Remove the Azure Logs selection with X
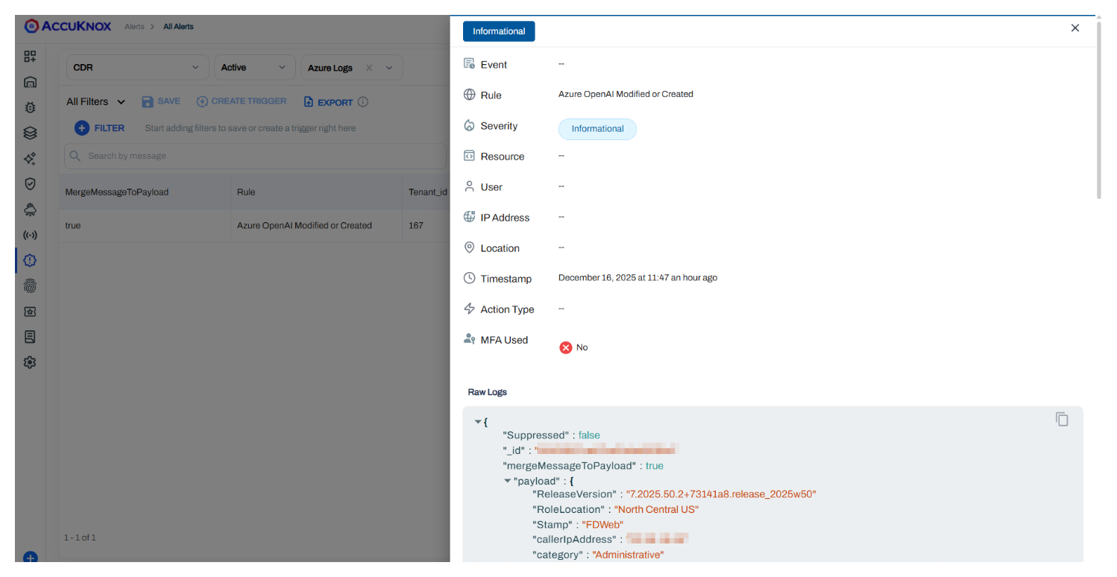 (x=369, y=68)
